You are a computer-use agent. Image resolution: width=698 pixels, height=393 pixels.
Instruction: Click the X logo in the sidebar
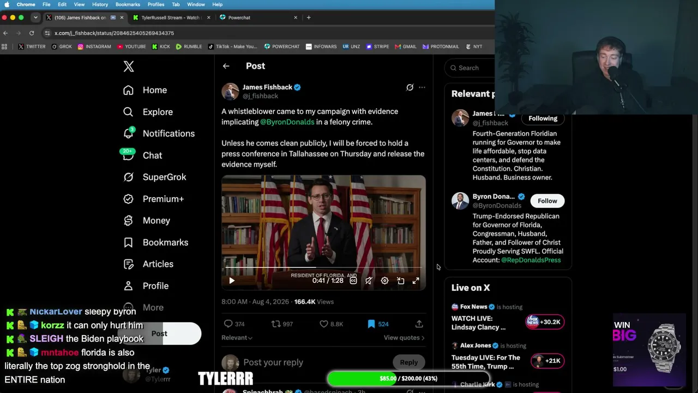tap(129, 67)
